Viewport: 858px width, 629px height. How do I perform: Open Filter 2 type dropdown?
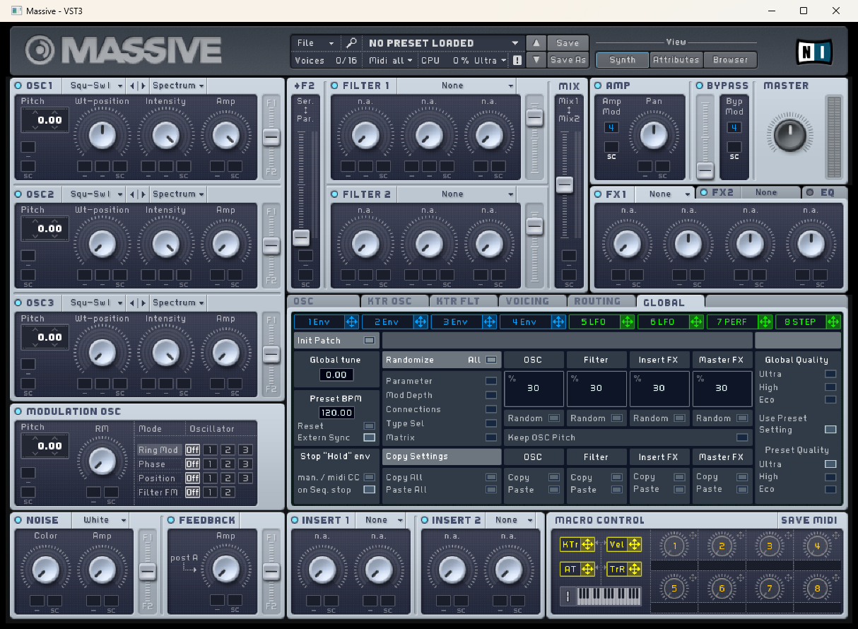point(457,194)
